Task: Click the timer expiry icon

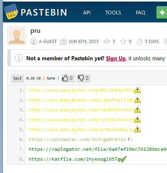Action: [140, 41]
